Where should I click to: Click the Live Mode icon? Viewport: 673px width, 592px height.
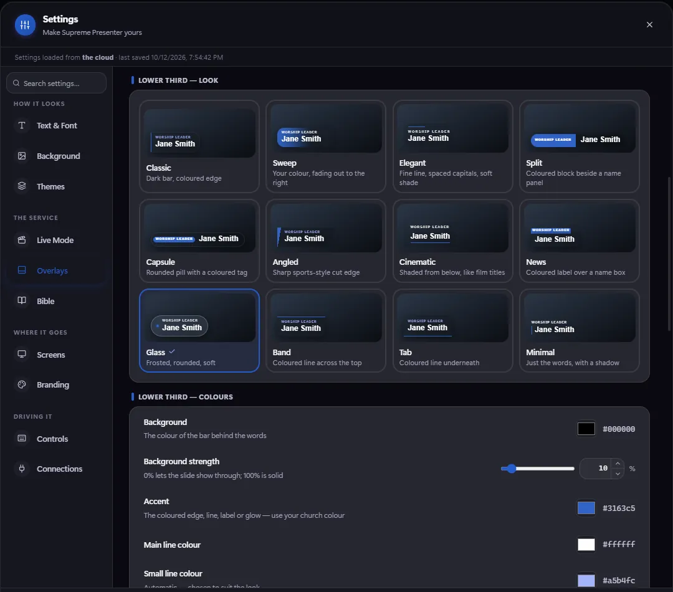coord(22,240)
